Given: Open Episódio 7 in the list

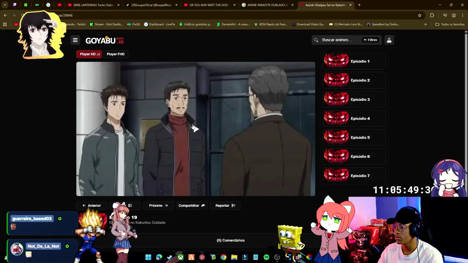Looking at the screenshot, I should 354,176.
